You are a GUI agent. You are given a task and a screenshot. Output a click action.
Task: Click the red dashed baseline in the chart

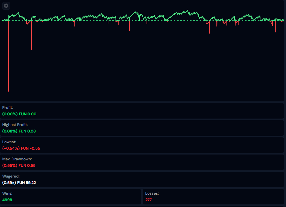point(97,21)
